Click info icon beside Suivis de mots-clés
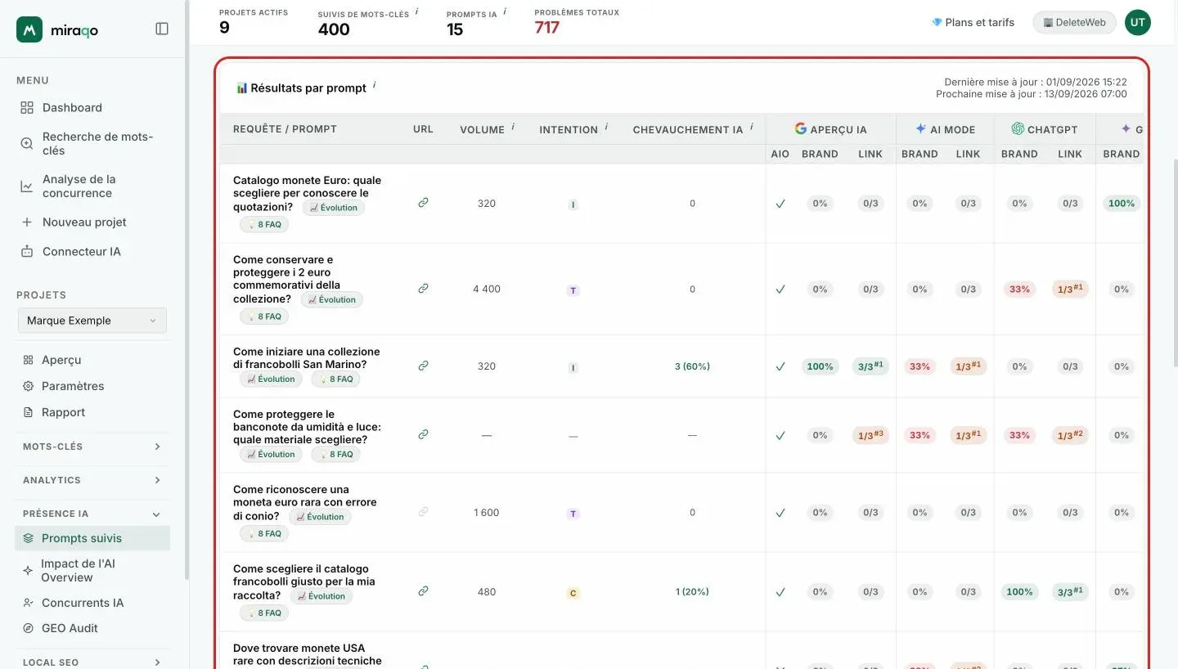 [x=416, y=11]
